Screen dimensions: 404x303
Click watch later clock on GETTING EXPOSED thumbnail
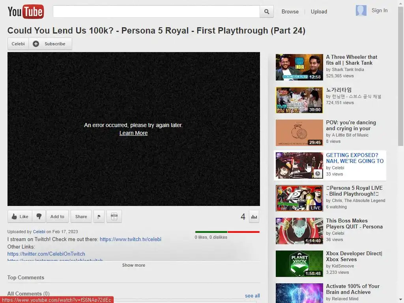click(318, 174)
